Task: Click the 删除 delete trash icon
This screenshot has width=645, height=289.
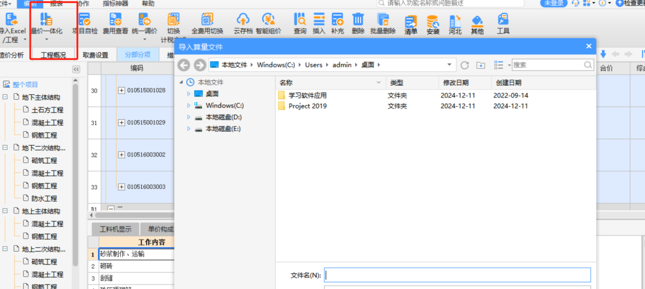Action: pos(358,19)
